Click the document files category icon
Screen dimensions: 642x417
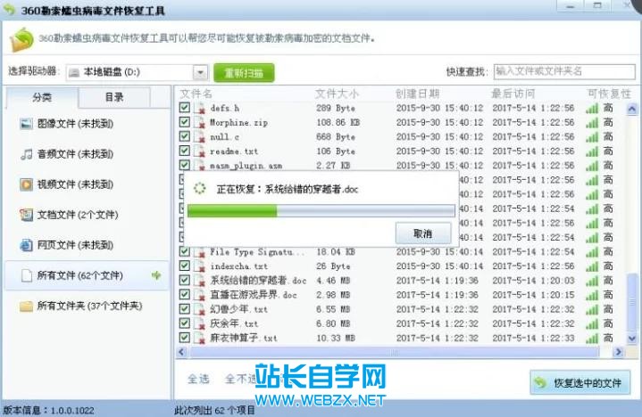coord(27,215)
